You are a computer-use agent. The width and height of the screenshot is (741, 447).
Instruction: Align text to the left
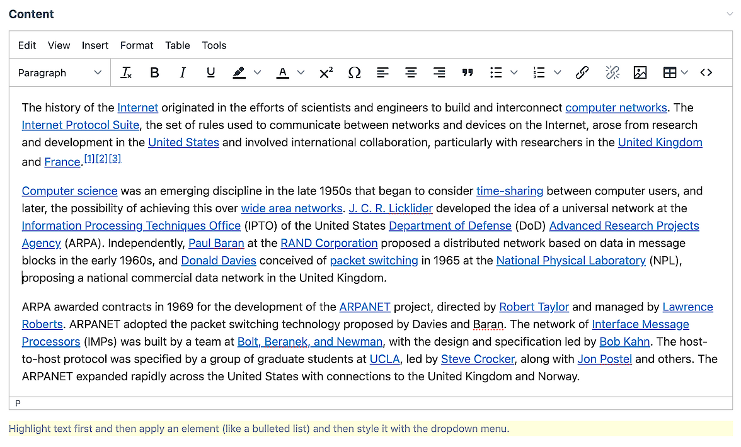click(382, 73)
